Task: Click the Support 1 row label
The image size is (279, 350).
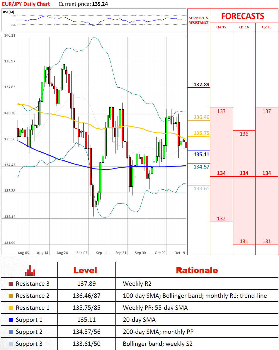Action: pos(29,320)
